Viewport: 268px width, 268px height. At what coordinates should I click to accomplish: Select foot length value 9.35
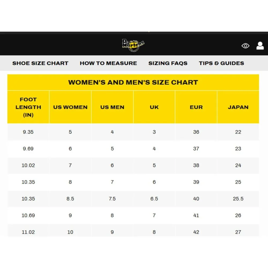coord(28,132)
